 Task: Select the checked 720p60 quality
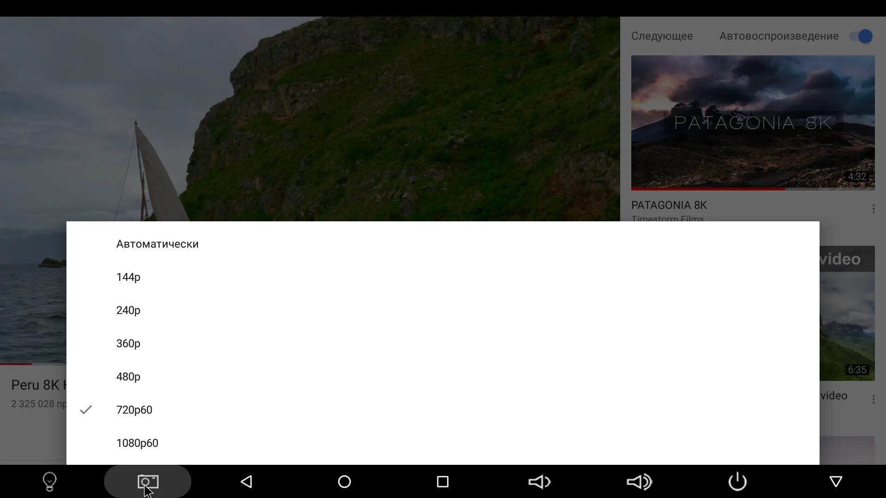(443, 410)
